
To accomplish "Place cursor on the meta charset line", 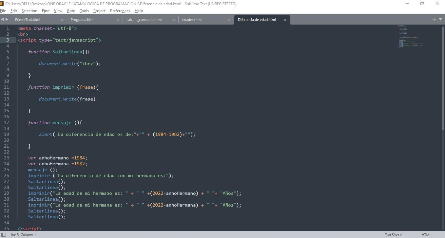I will click(47, 28).
